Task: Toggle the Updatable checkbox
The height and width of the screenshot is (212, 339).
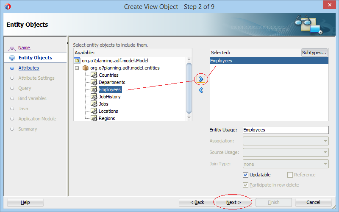Action: click(x=245, y=175)
